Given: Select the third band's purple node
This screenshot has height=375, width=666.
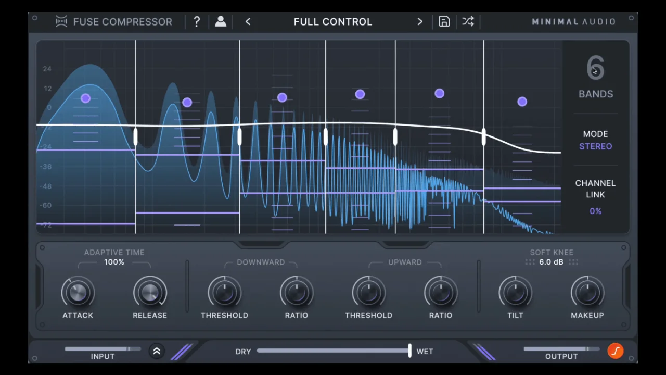Looking at the screenshot, I should [x=282, y=97].
